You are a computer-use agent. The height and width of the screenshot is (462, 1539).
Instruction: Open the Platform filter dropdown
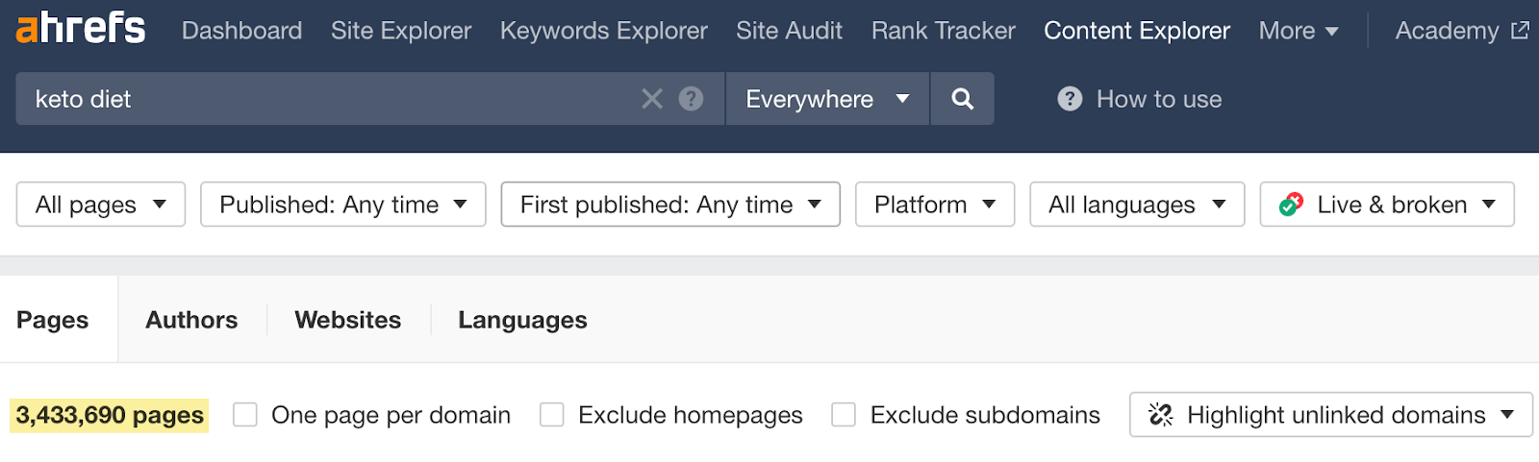click(x=934, y=205)
